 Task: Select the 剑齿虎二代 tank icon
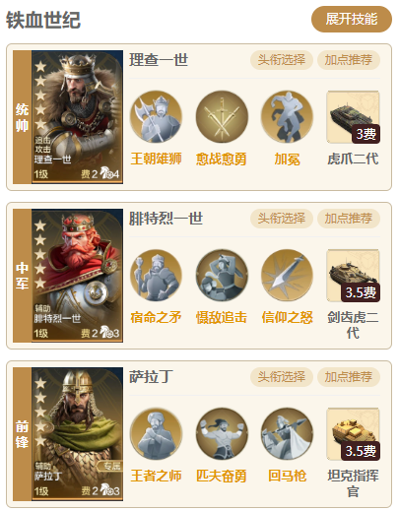(x=353, y=276)
